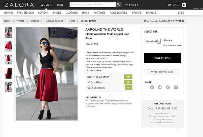
Task: Click the Yes badge for Cash On Delivery
Action: [129, 87]
